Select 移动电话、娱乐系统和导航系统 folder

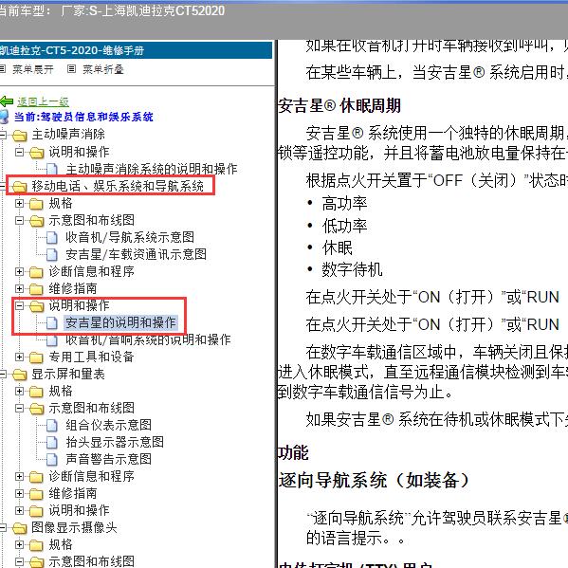118,186
